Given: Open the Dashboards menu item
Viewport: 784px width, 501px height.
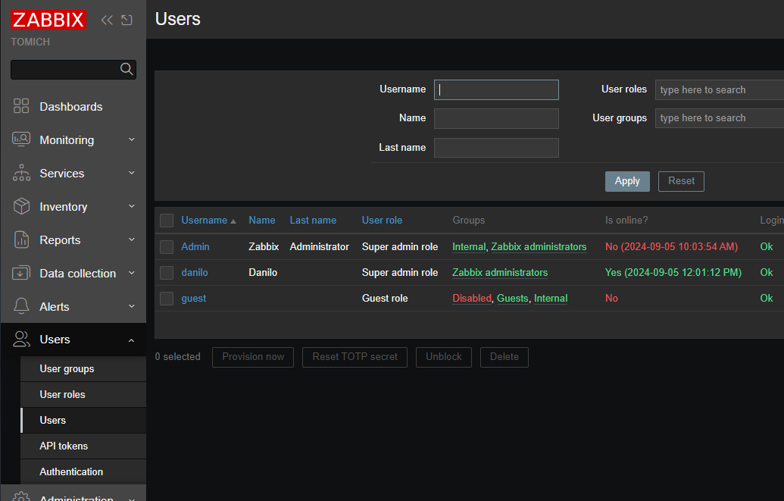Looking at the screenshot, I should (x=73, y=107).
